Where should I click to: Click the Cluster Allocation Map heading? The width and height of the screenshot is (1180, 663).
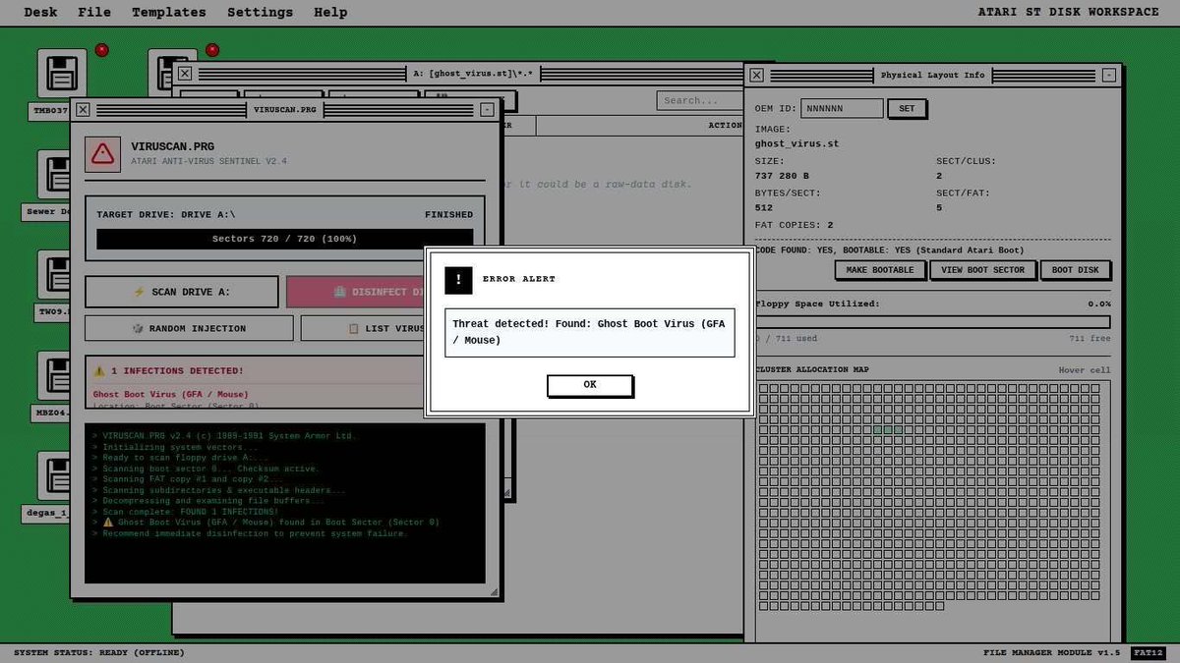(x=811, y=370)
